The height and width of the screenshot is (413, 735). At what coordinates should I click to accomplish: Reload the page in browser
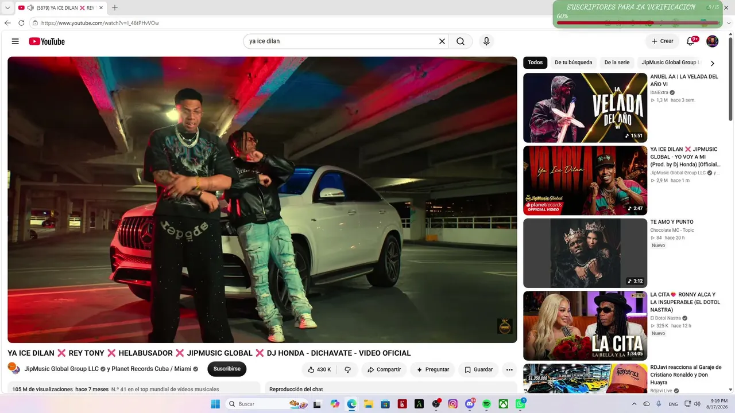(21, 23)
